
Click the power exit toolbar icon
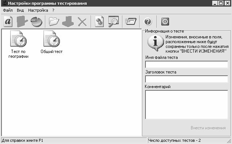165,22
